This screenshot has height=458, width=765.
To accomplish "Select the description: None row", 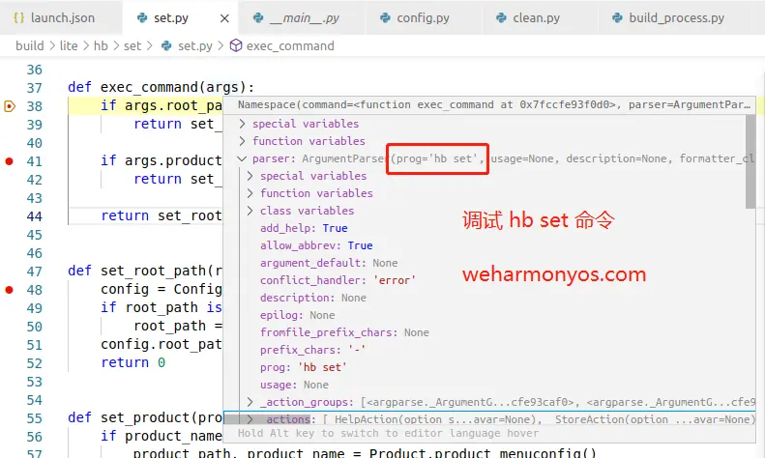I will pos(312,298).
